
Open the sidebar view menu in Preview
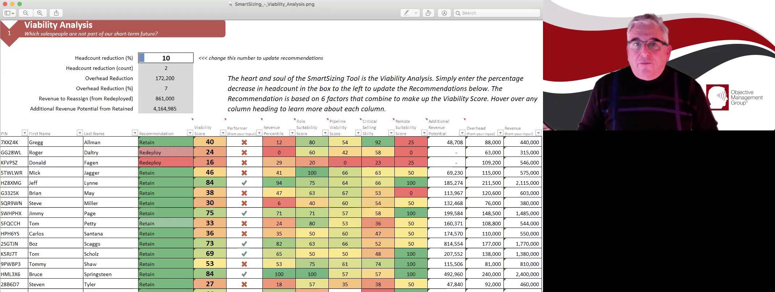click(x=9, y=13)
